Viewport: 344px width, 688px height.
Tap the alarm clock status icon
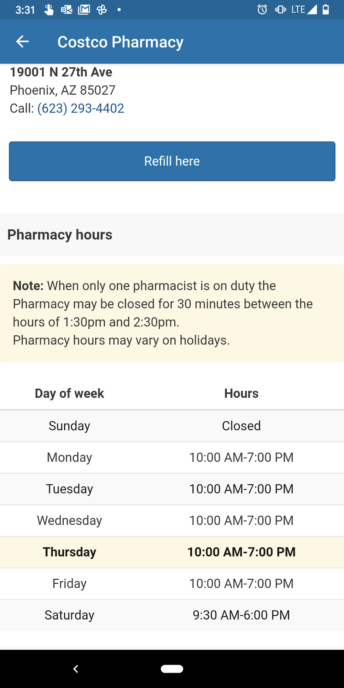tap(262, 10)
